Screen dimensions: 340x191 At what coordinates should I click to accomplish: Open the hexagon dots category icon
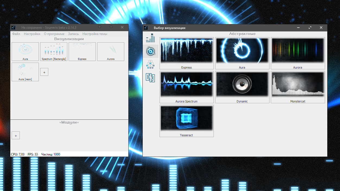pyautogui.click(x=150, y=64)
